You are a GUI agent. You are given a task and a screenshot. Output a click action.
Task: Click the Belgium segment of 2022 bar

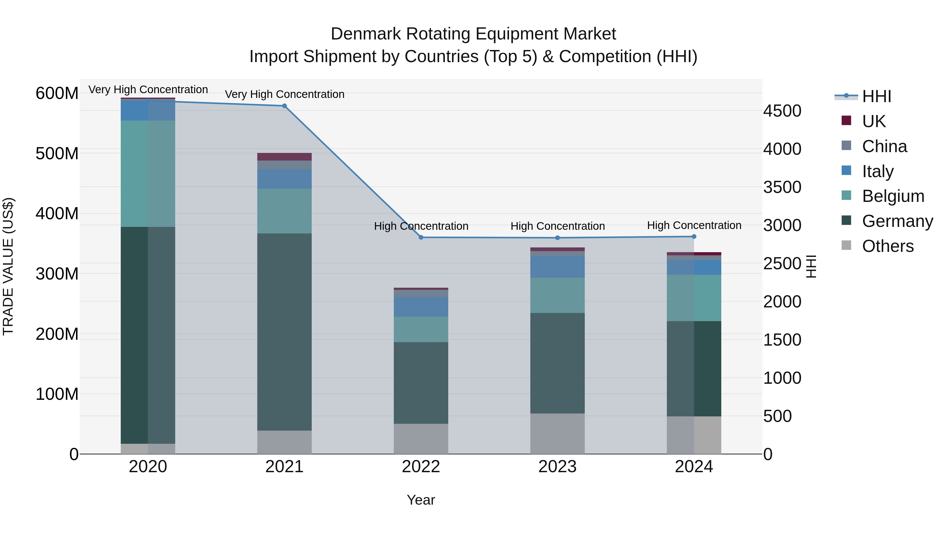pos(421,330)
